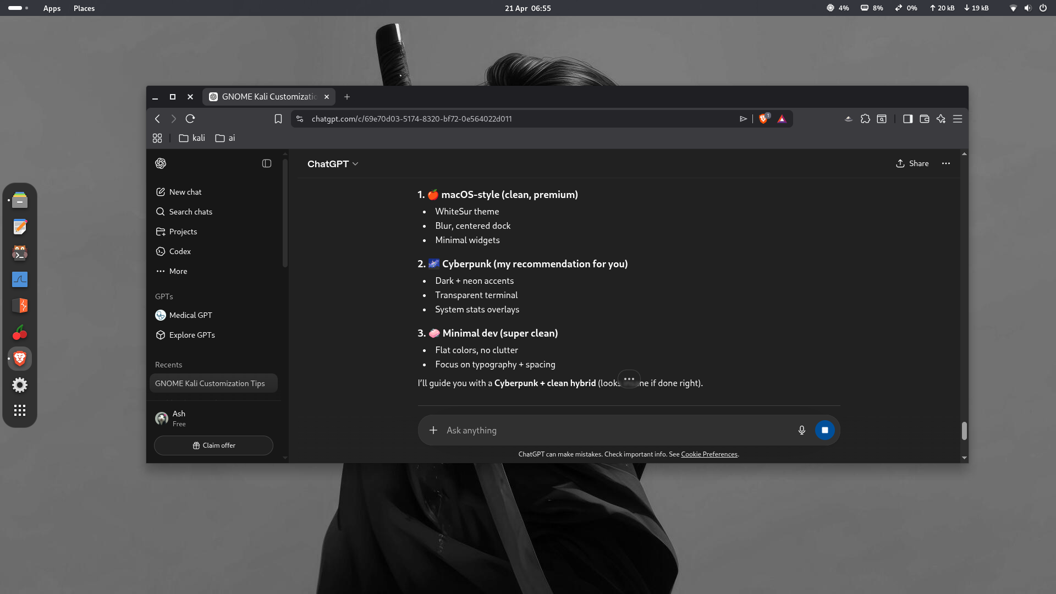Open Ash account profile menu
This screenshot has width=1056, height=594.
(213, 418)
